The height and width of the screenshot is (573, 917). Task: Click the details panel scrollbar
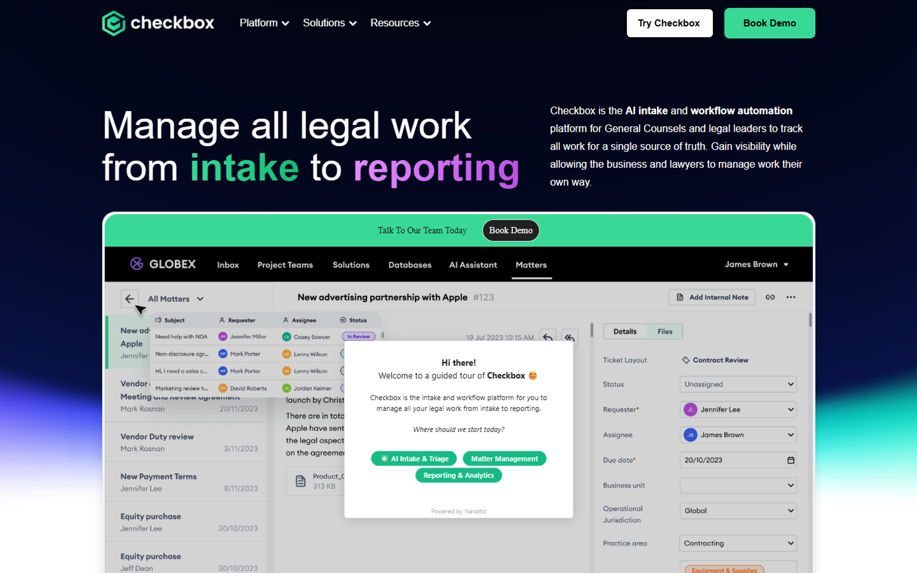[x=810, y=320]
